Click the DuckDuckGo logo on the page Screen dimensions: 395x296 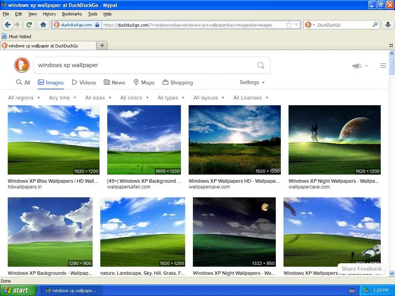22,65
